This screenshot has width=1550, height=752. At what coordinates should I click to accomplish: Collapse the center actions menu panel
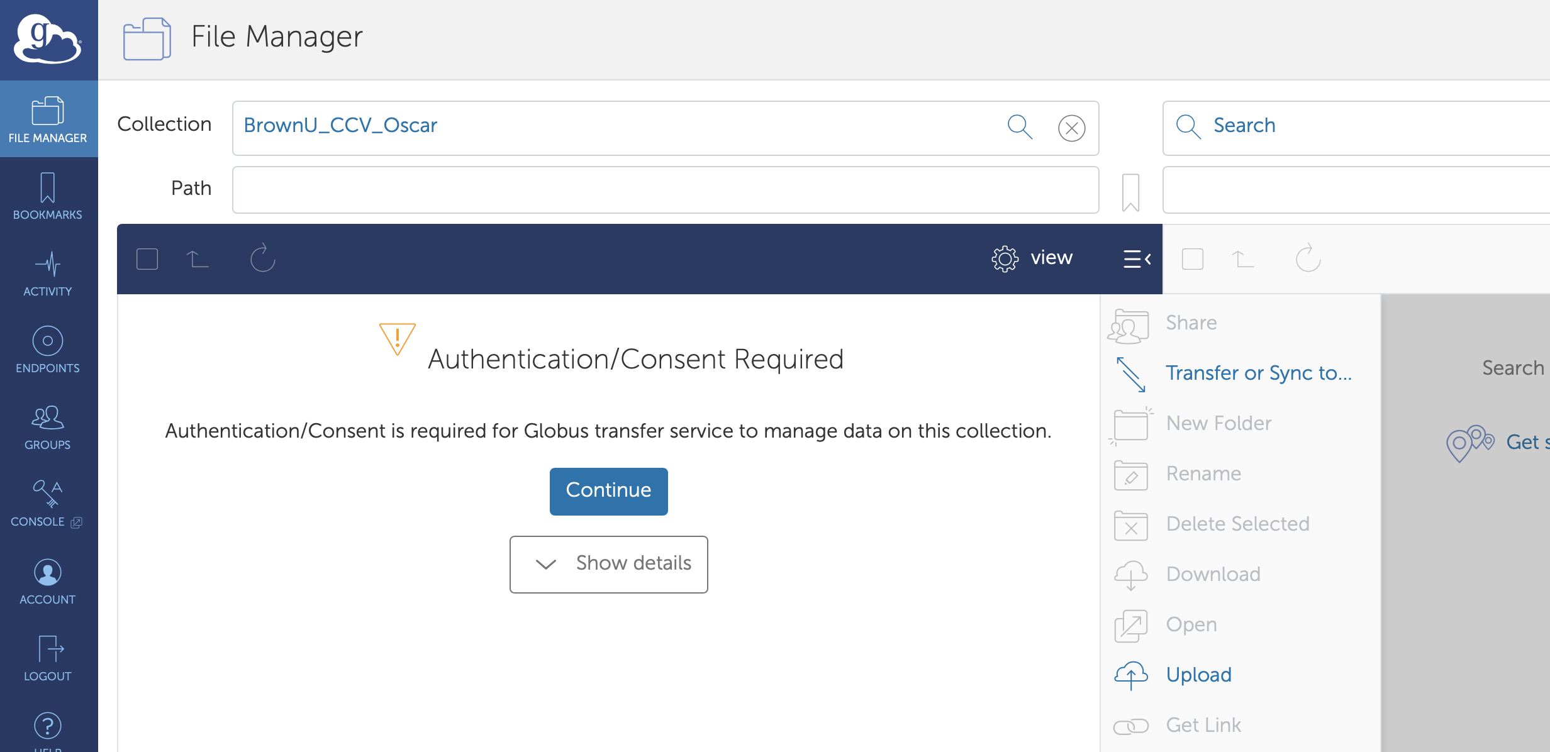pyautogui.click(x=1137, y=259)
